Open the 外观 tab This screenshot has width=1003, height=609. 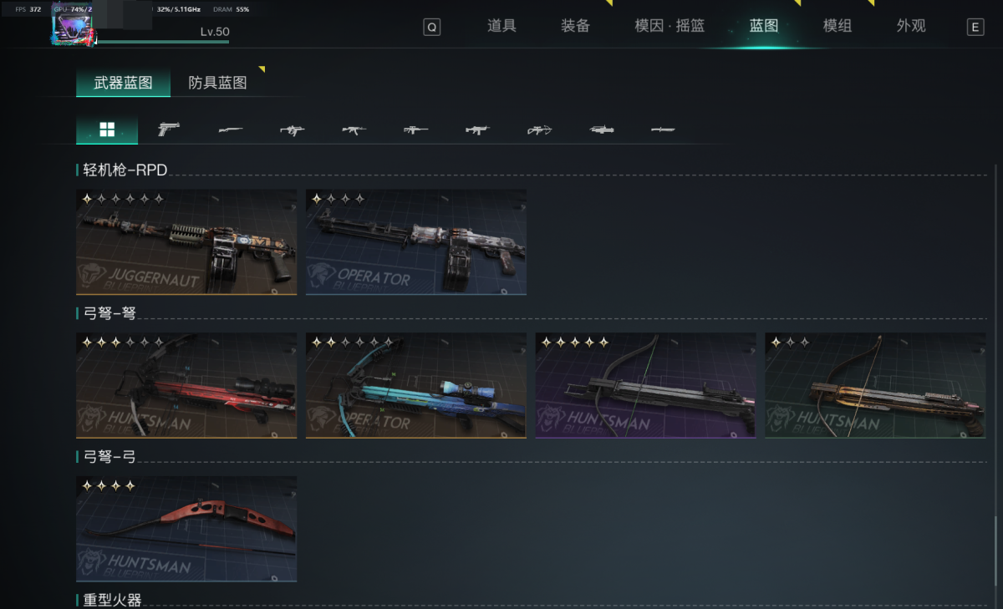[x=911, y=26]
